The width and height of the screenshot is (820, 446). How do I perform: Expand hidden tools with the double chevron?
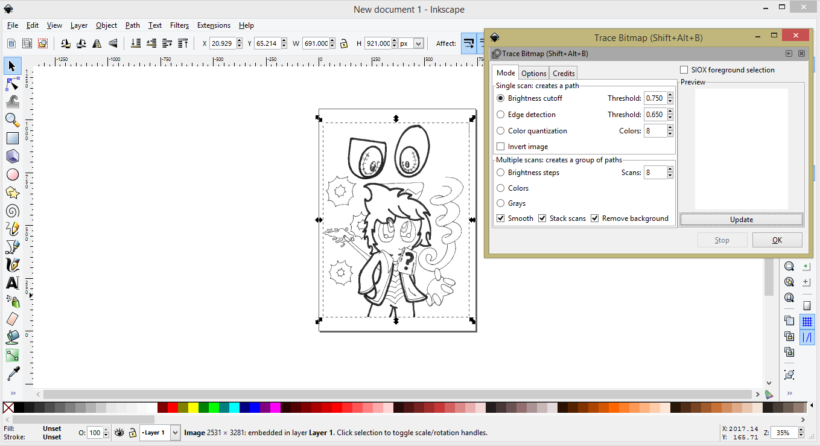[12, 392]
